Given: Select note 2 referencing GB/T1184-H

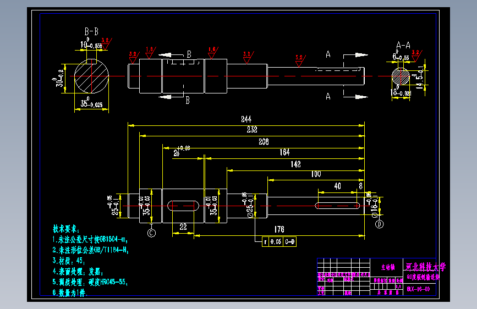Looking at the screenshot, I should [x=90, y=250].
